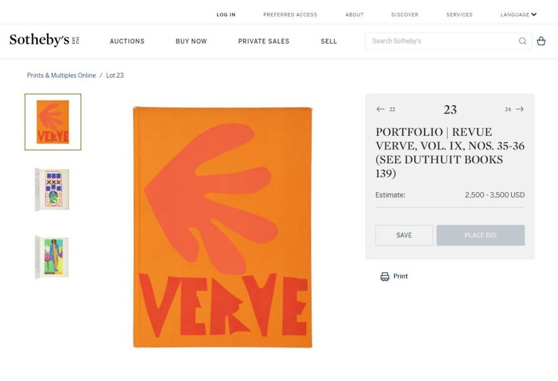Open the Buy Now menu
This screenshot has height=381, width=558.
191,41
